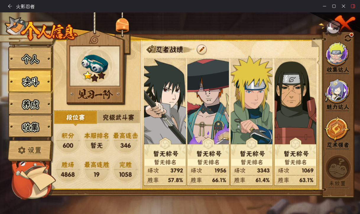
Task: Open the 收集达人 Naruto badge
Action: [x=337, y=54]
